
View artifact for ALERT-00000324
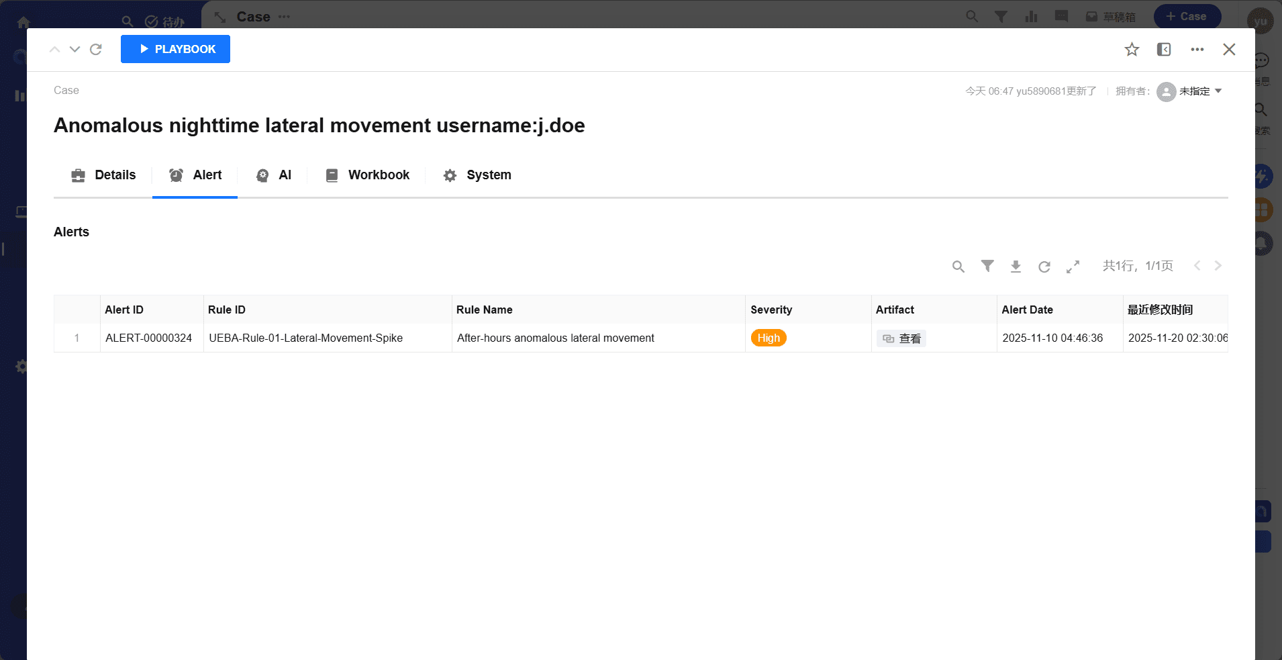[901, 338]
